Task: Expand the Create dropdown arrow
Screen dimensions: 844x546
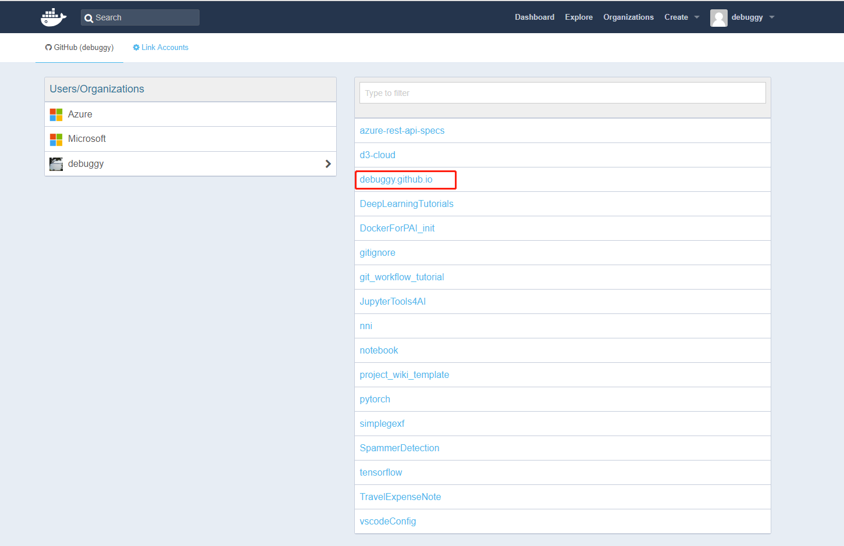Action: coord(697,17)
